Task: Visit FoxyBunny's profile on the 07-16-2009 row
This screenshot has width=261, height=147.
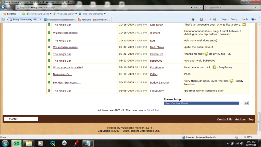Action: [157, 67]
